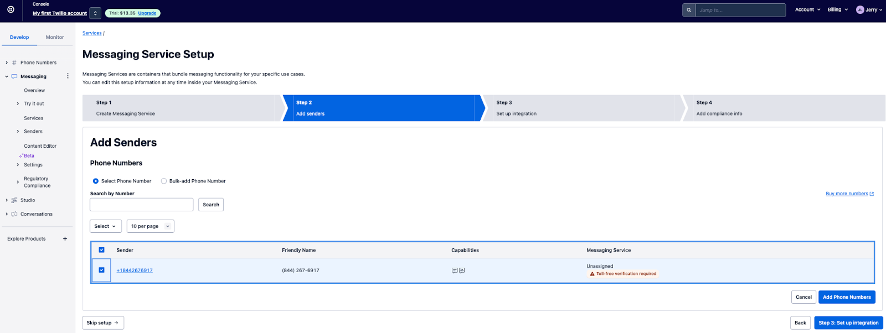Image resolution: width=886 pixels, height=333 pixels.
Task: Click the (844) 267-6917 friendly name
Action: point(301,270)
